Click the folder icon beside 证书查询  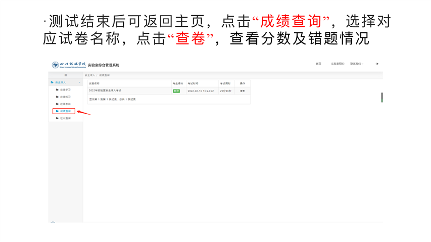click(57, 118)
